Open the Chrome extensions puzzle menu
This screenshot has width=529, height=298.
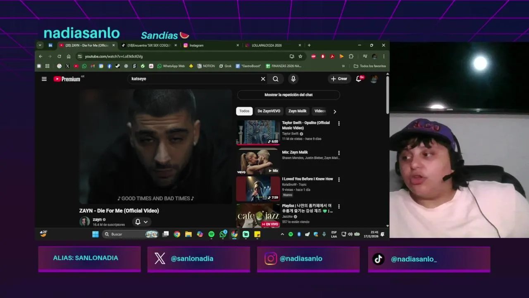click(x=351, y=56)
